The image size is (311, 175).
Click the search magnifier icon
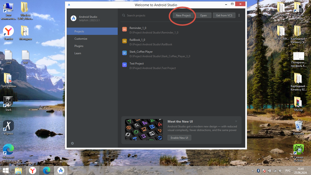124,15
